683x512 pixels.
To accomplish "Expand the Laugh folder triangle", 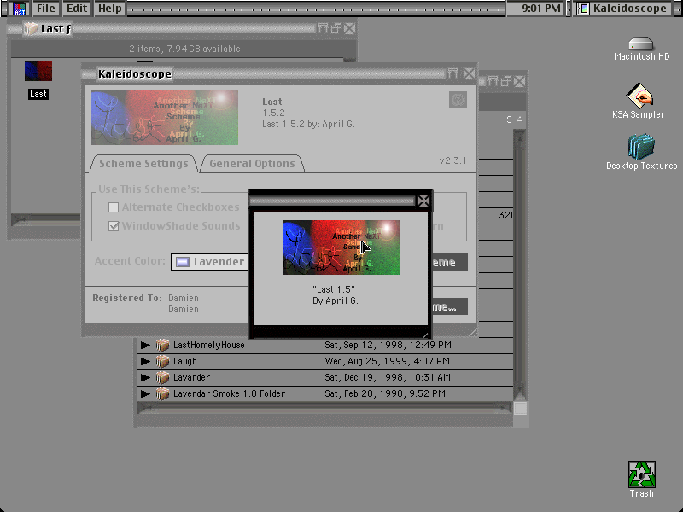I will click(x=145, y=361).
